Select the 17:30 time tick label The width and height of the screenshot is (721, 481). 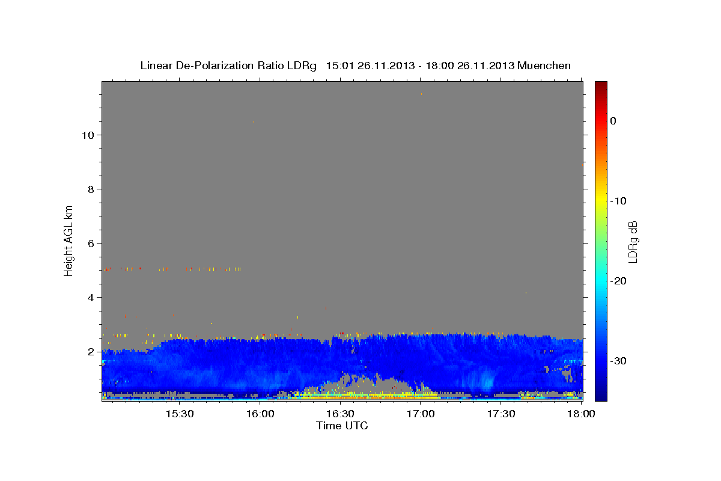(x=501, y=414)
